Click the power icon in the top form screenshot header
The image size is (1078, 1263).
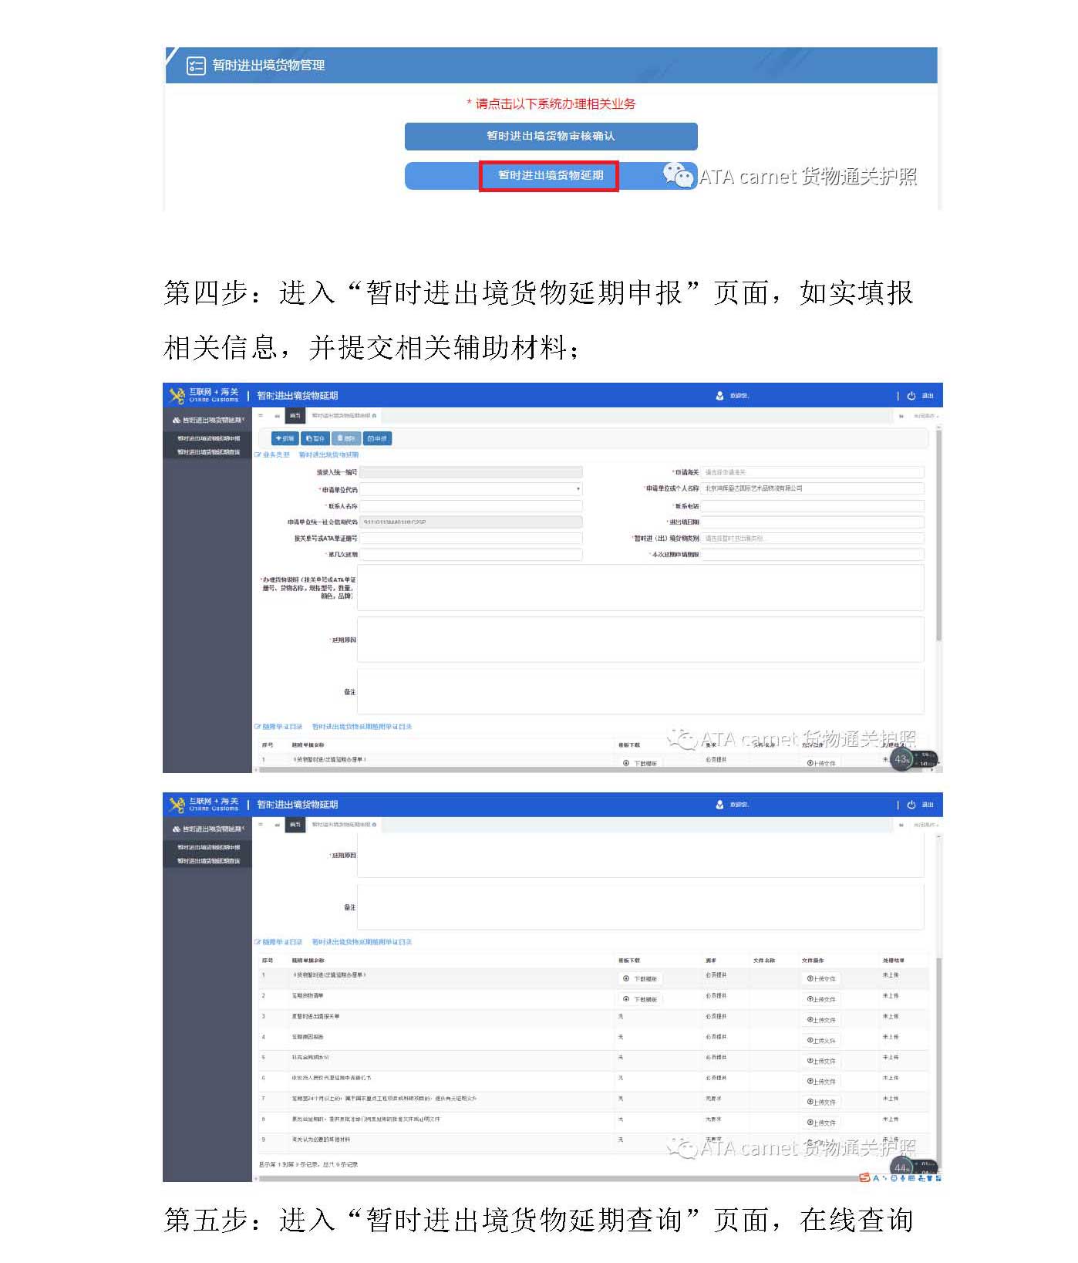(x=911, y=396)
